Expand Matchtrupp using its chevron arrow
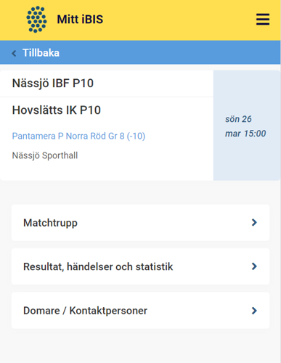Image resolution: width=281 pixels, height=363 pixels. click(x=254, y=223)
